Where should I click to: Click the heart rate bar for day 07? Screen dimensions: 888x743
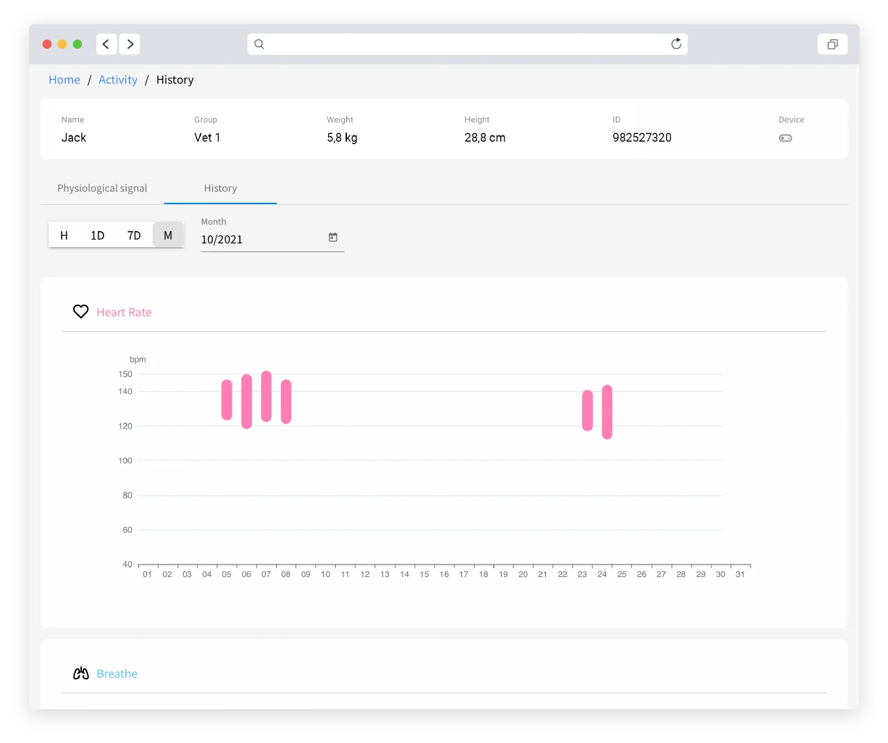click(x=266, y=396)
